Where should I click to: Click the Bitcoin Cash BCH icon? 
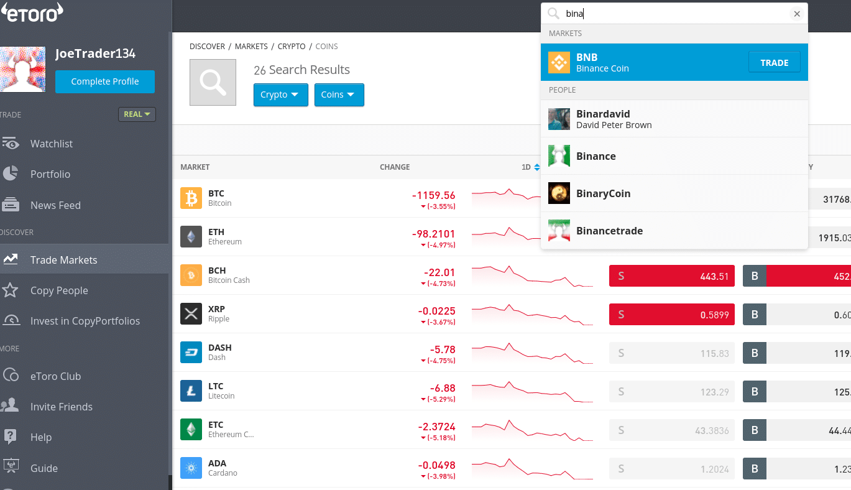(191, 275)
